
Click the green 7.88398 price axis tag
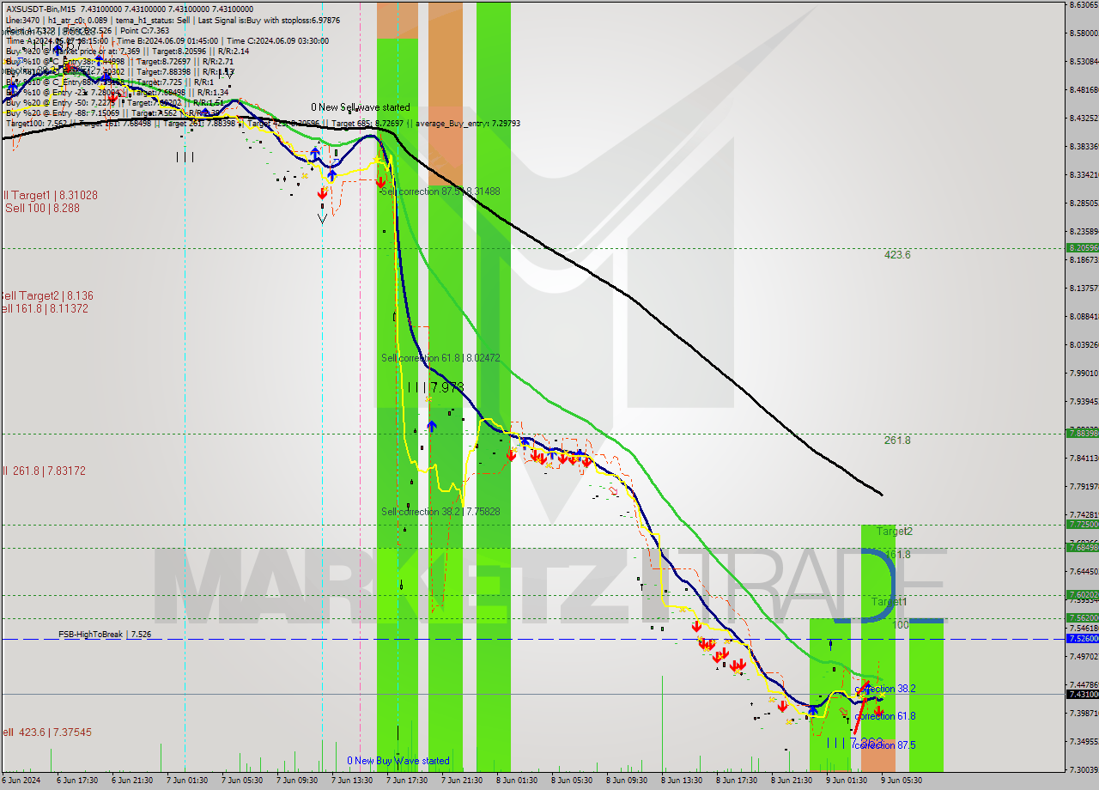click(x=1082, y=433)
